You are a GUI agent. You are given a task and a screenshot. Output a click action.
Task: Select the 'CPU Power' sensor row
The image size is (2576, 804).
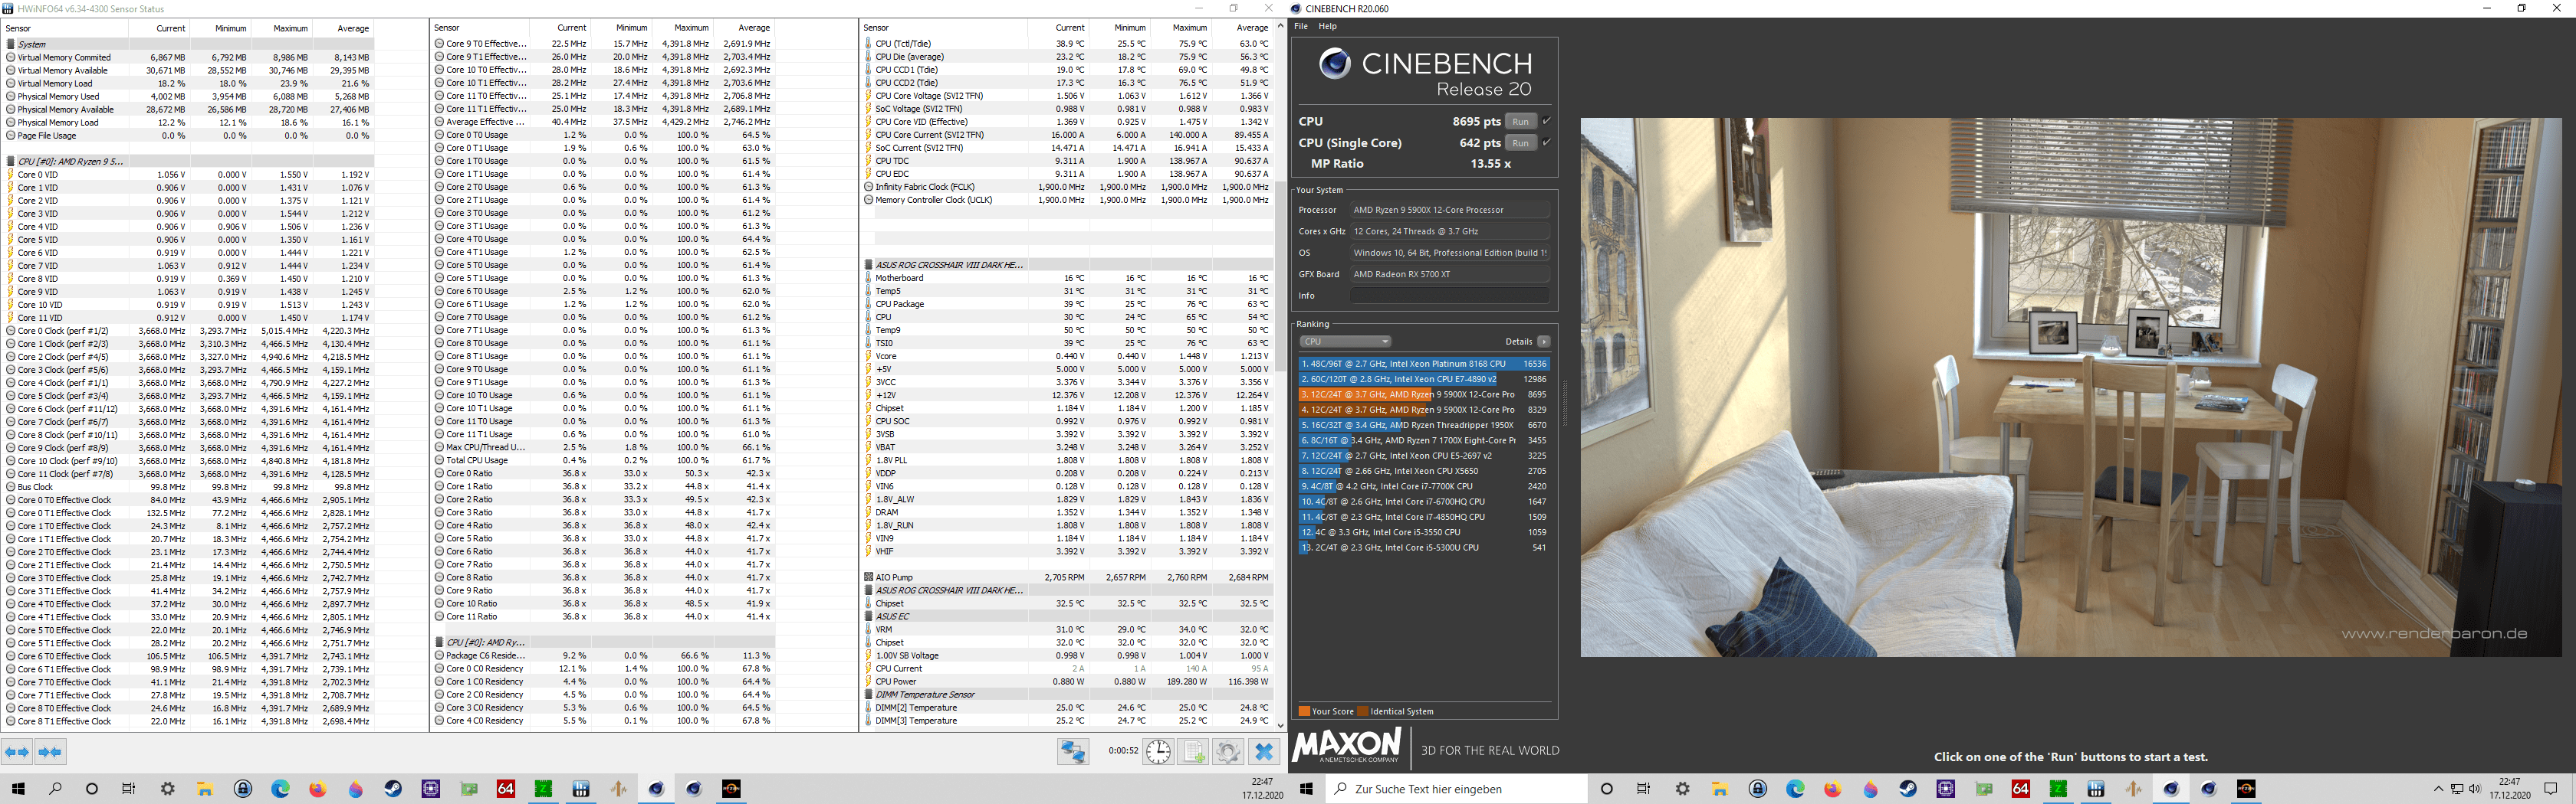[x=1067, y=681]
